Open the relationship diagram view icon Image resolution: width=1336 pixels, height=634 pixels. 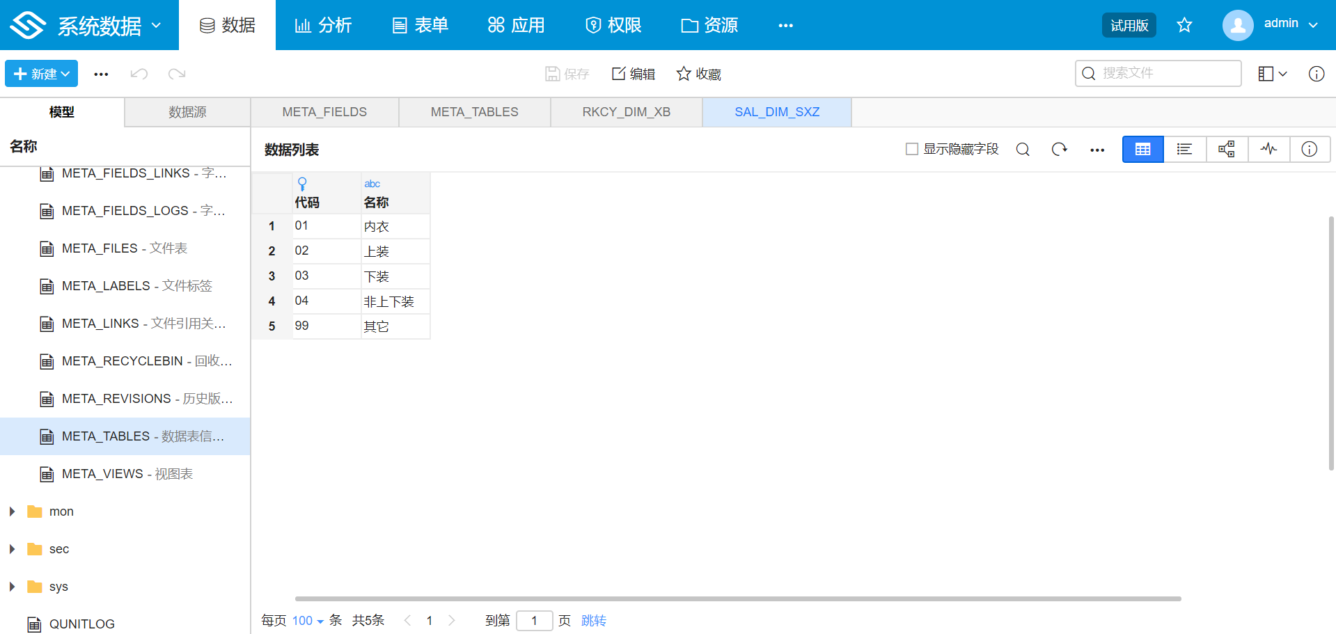[x=1227, y=149]
